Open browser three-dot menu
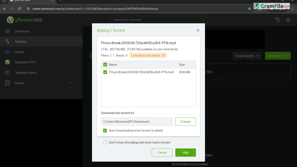The image size is (297, 167). pyautogui.click(x=292, y=9)
